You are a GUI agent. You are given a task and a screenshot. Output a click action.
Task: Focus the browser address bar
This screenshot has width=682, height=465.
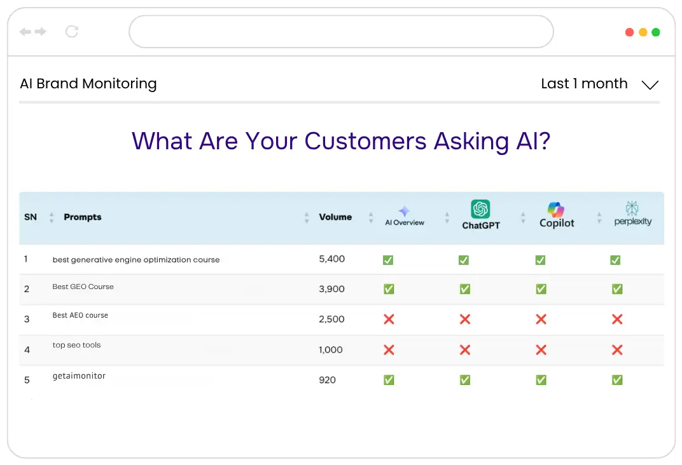coord(341,32)
